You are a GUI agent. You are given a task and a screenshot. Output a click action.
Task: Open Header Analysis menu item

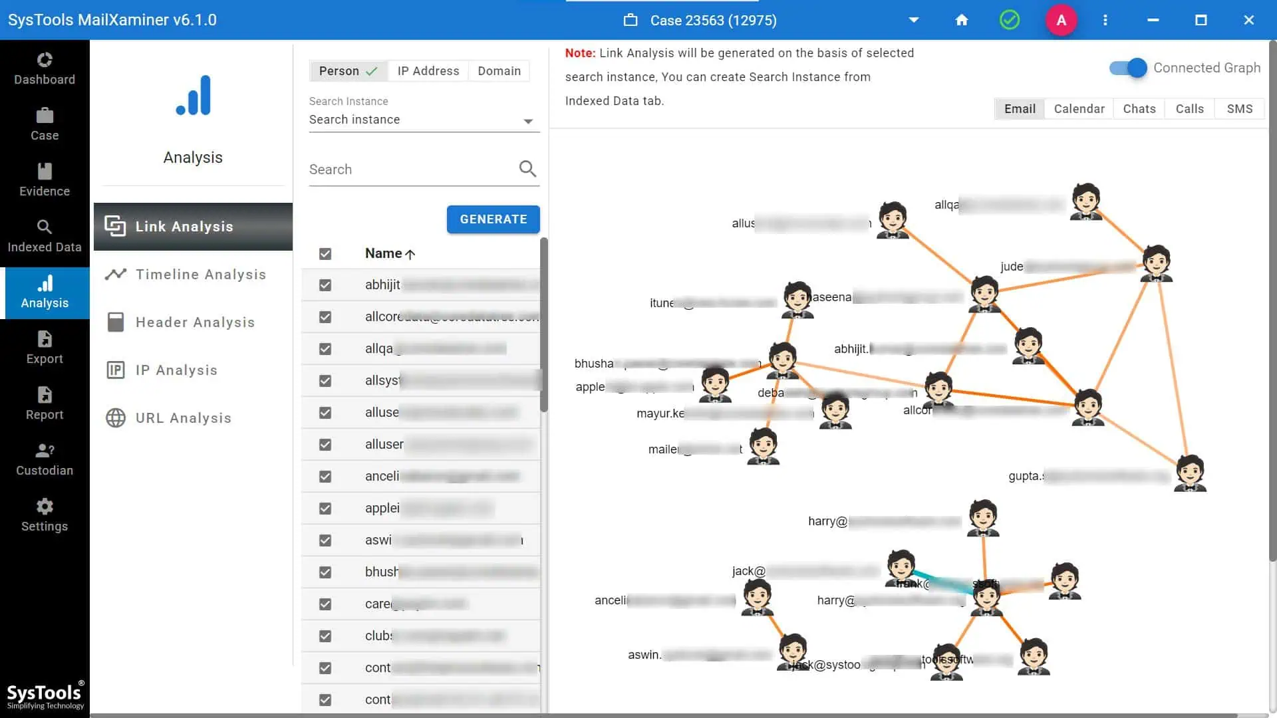(x=193, y=322)
